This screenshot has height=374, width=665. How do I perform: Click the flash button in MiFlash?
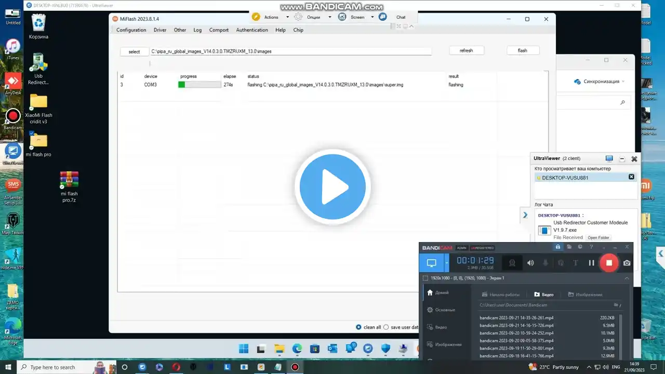[x=523, y=50]
